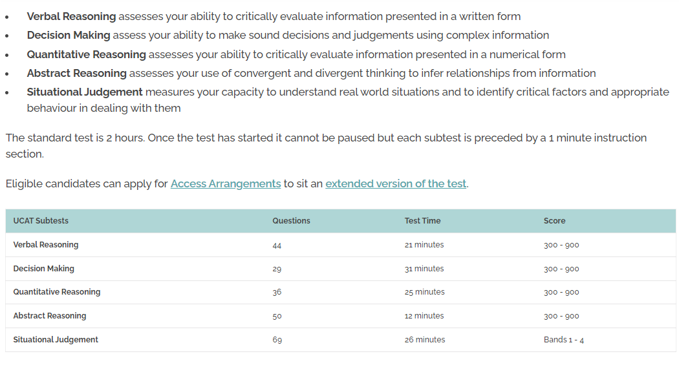Screen dimensions: 679x365
Task: Select the Abstract Reasoning table row label
Action: [50, 316]
